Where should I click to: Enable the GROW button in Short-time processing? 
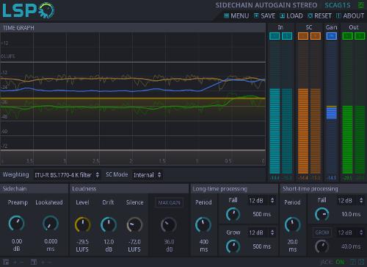click(x=322, y=232)
